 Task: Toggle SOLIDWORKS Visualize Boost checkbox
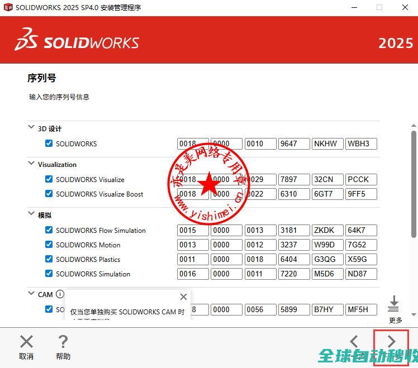(x=49, y=194)
